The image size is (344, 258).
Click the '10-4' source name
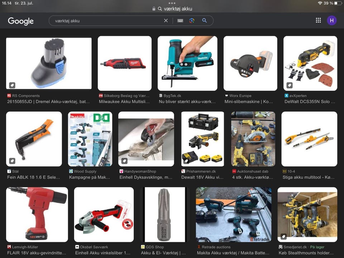point(291,171)
